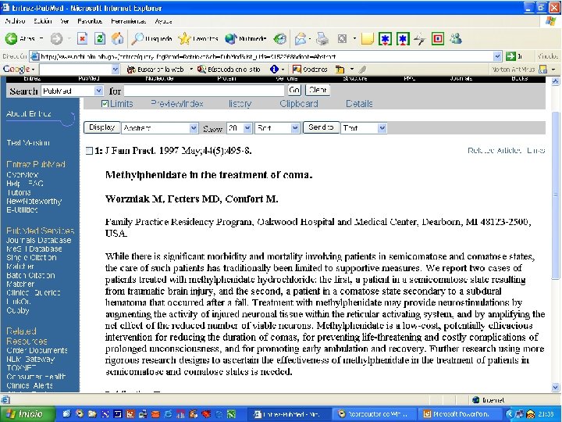Click the page vertical scrollbar thumb

555,195
